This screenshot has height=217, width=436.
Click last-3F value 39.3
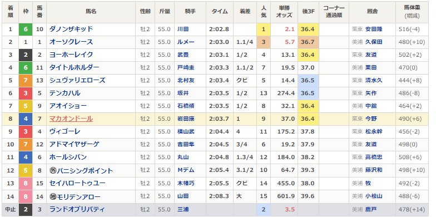(x=308, y=170)
